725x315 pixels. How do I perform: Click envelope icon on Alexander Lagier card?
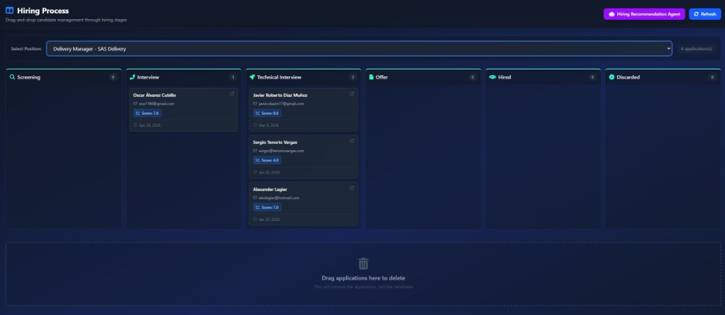(x=255, y=197)
